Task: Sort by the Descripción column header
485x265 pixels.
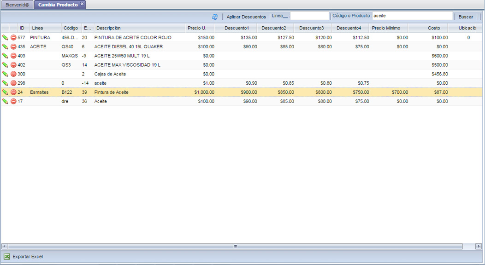Action: pos(108,28)
